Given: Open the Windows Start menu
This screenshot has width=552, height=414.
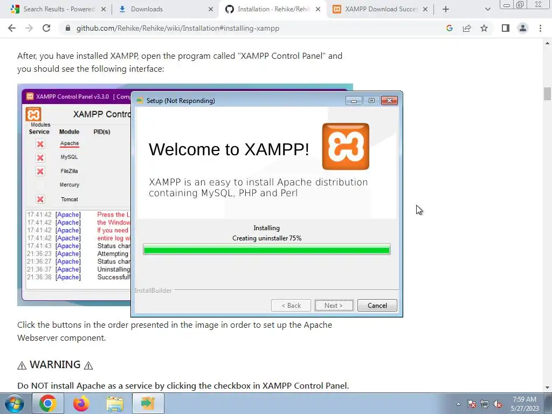Looking at the screenshot, I should coord(13,403).
